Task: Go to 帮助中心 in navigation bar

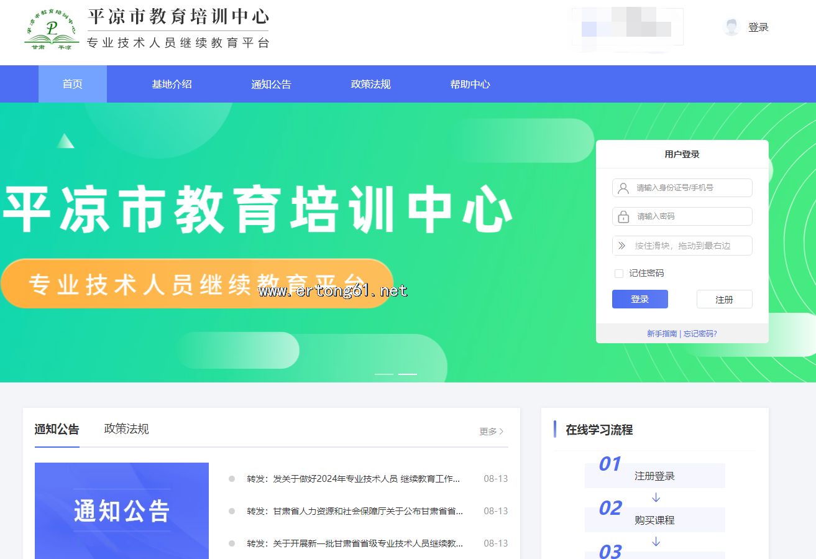Action: pos(470,84)
